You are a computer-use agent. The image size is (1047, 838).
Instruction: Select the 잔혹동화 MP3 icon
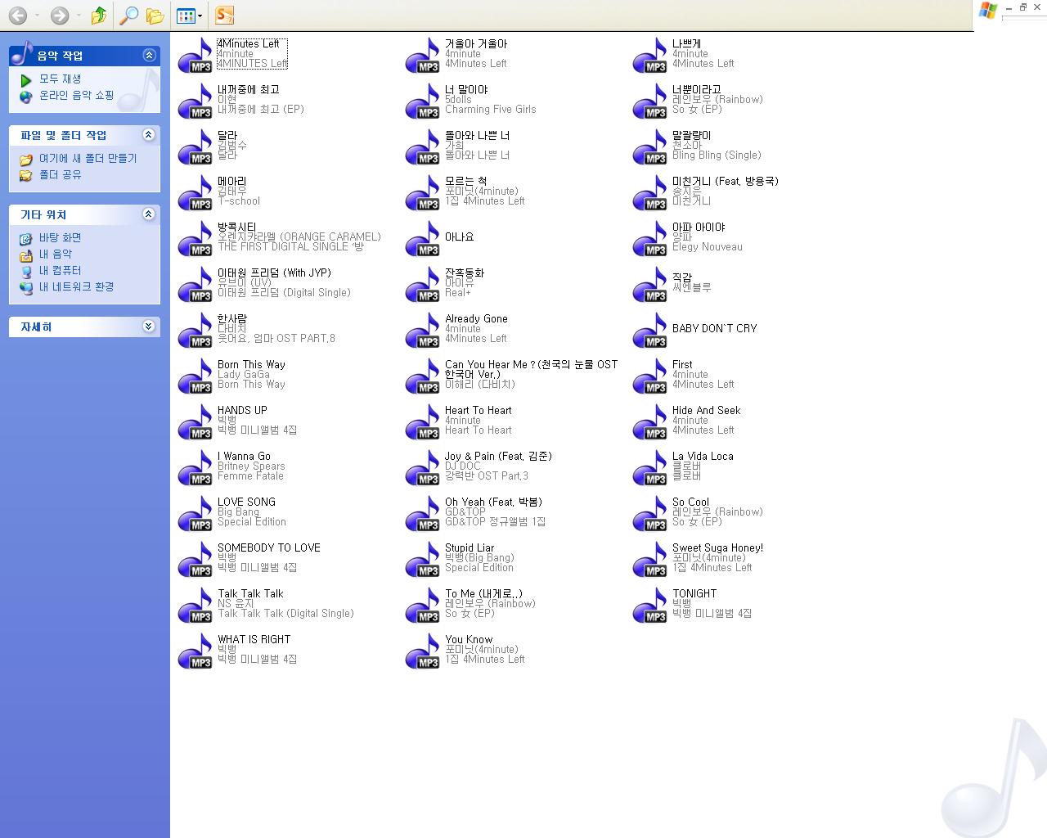(423, 284)
